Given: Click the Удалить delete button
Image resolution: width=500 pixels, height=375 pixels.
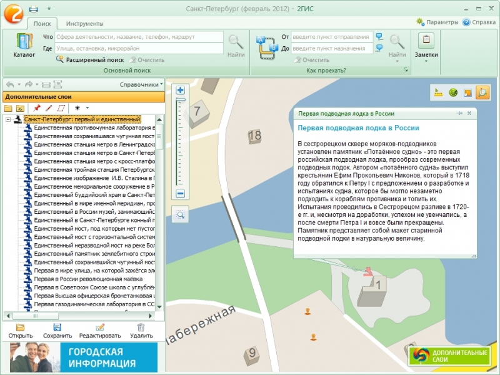Looking at the screenshot, I should [141, 331].
